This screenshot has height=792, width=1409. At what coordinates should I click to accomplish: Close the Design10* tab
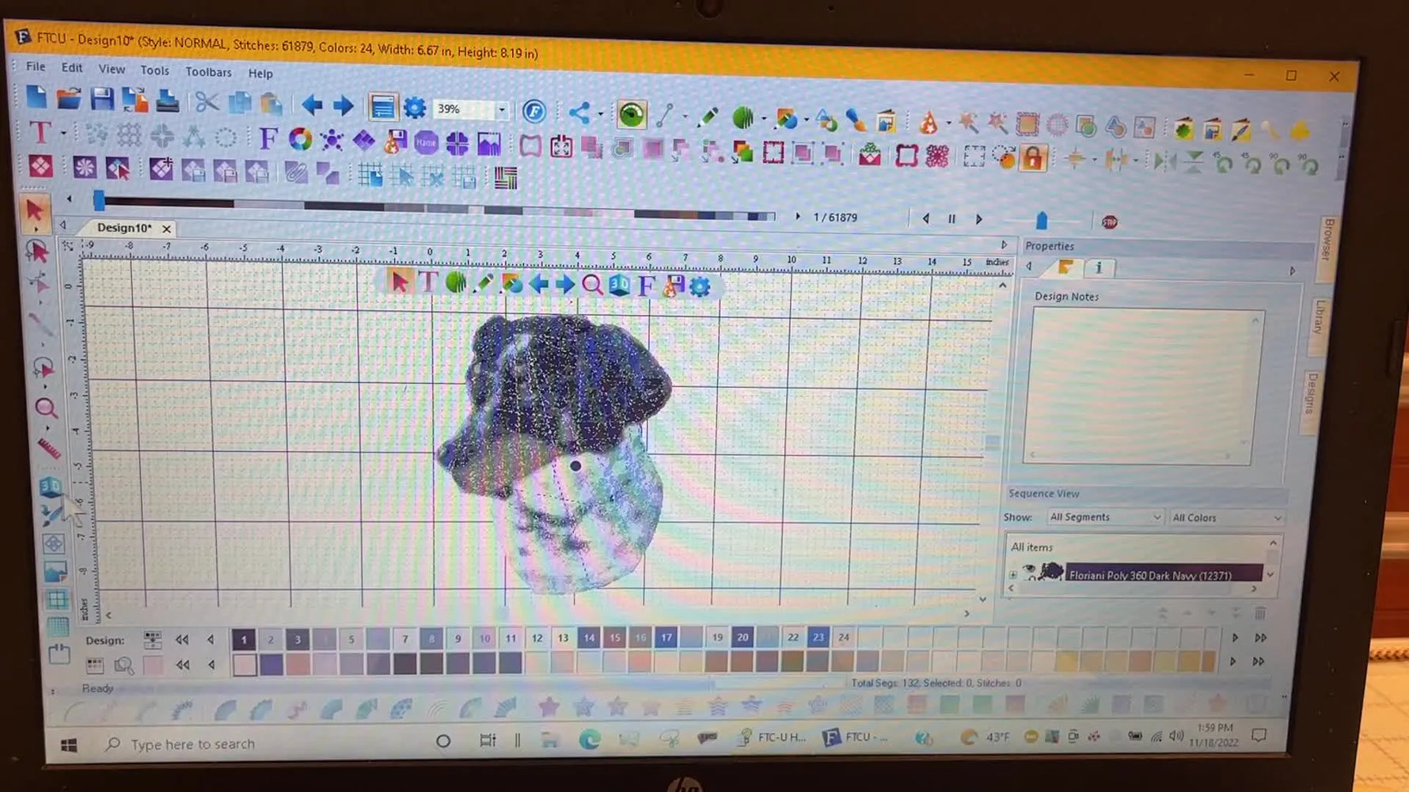point(166,229)
